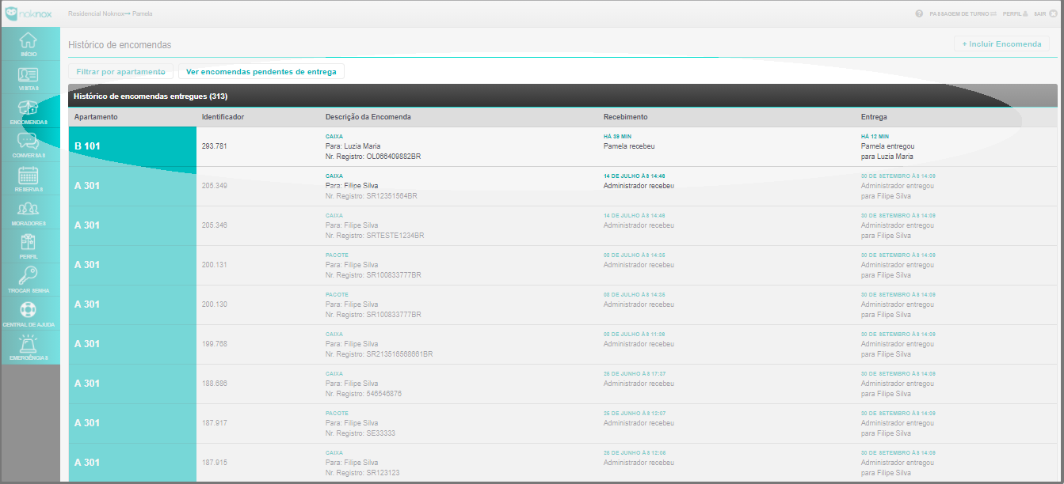Click identifier 200.130

pyautogui.click(x=215, y=304)
